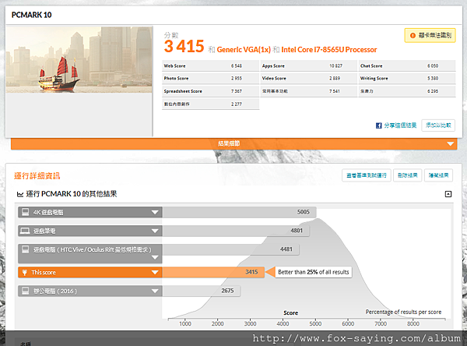Click the graphics card warning icon badge
Screen dimensions: 467x346
[430, 36]
